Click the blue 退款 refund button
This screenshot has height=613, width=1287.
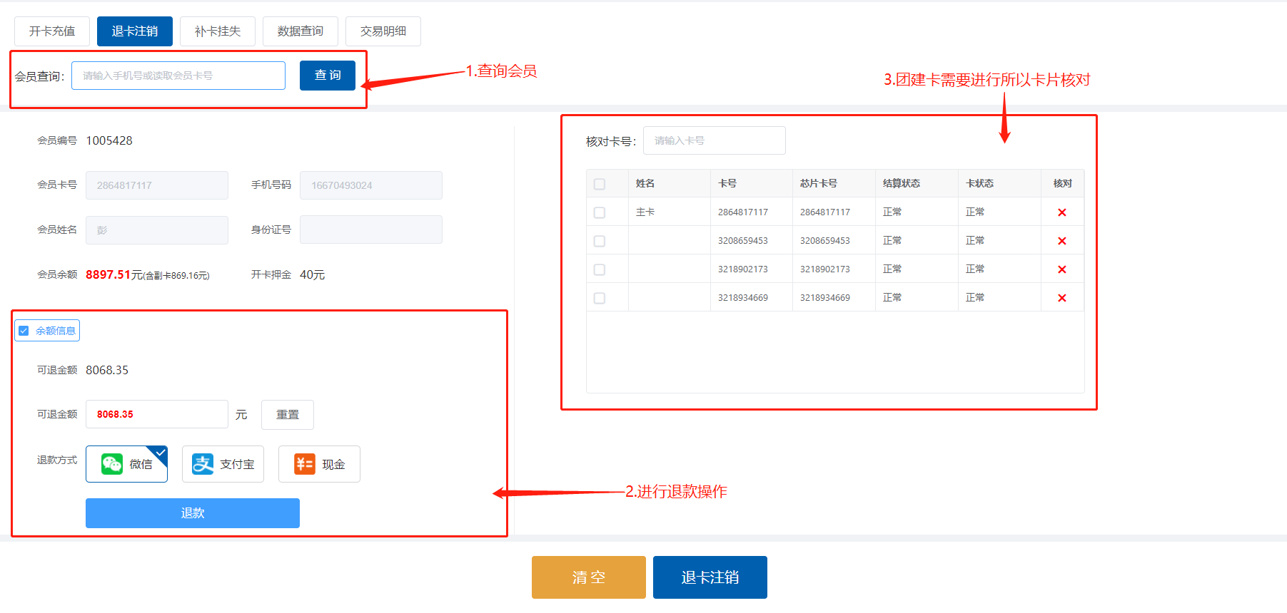pos(193,513)
